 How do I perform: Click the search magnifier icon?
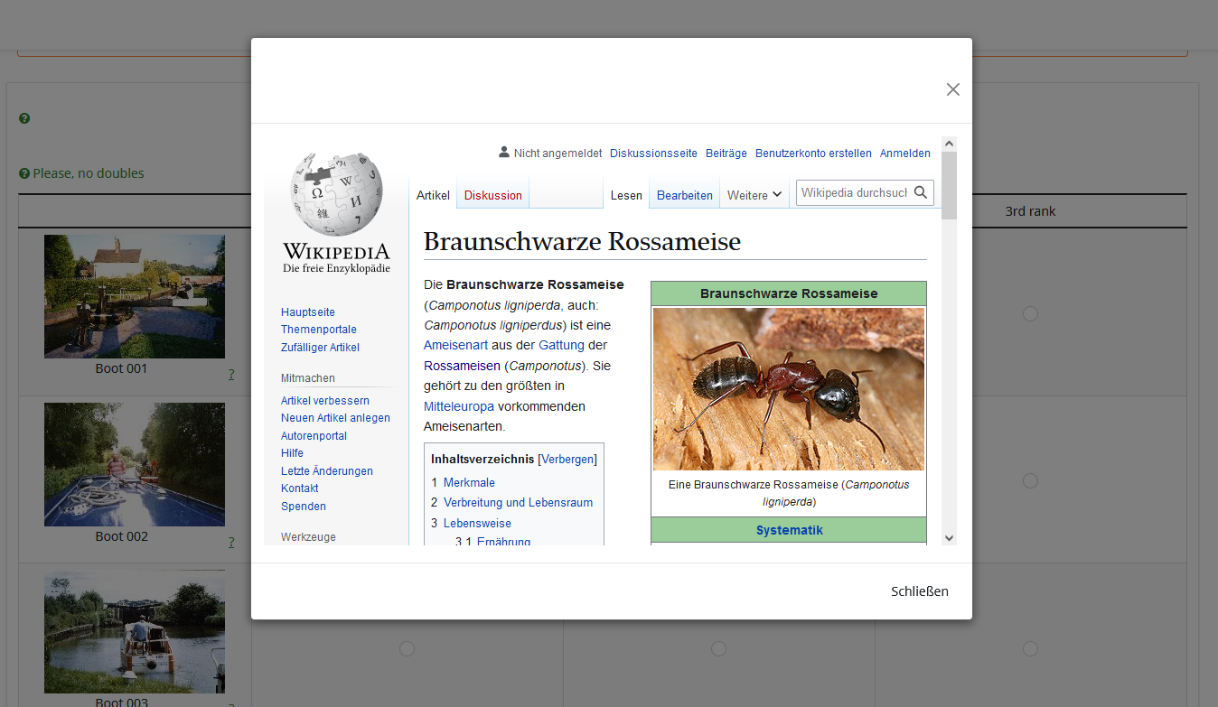[921, 192]
